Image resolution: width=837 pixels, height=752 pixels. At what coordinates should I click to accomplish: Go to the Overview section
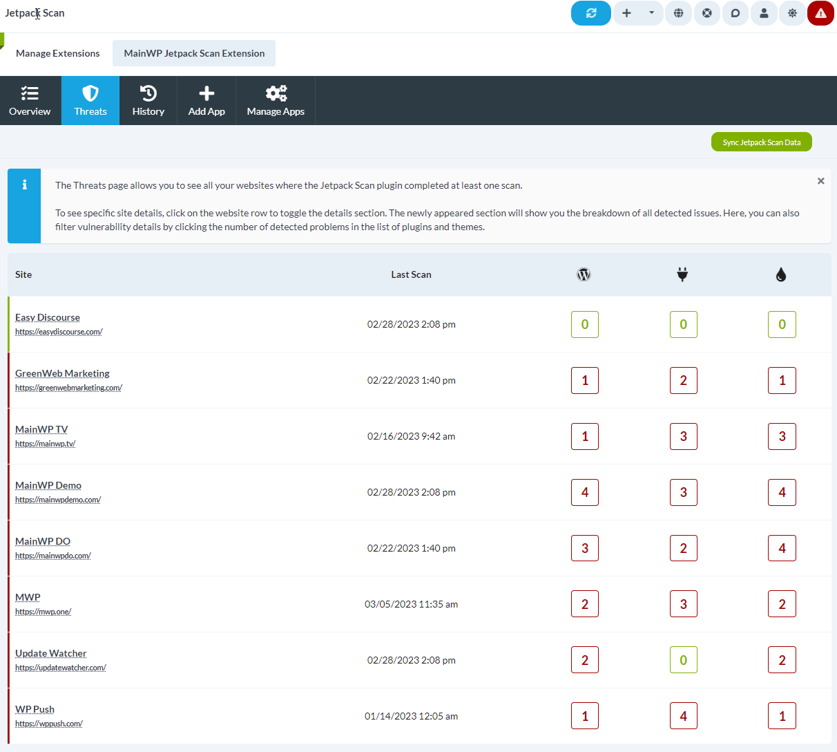click(30, 101)
